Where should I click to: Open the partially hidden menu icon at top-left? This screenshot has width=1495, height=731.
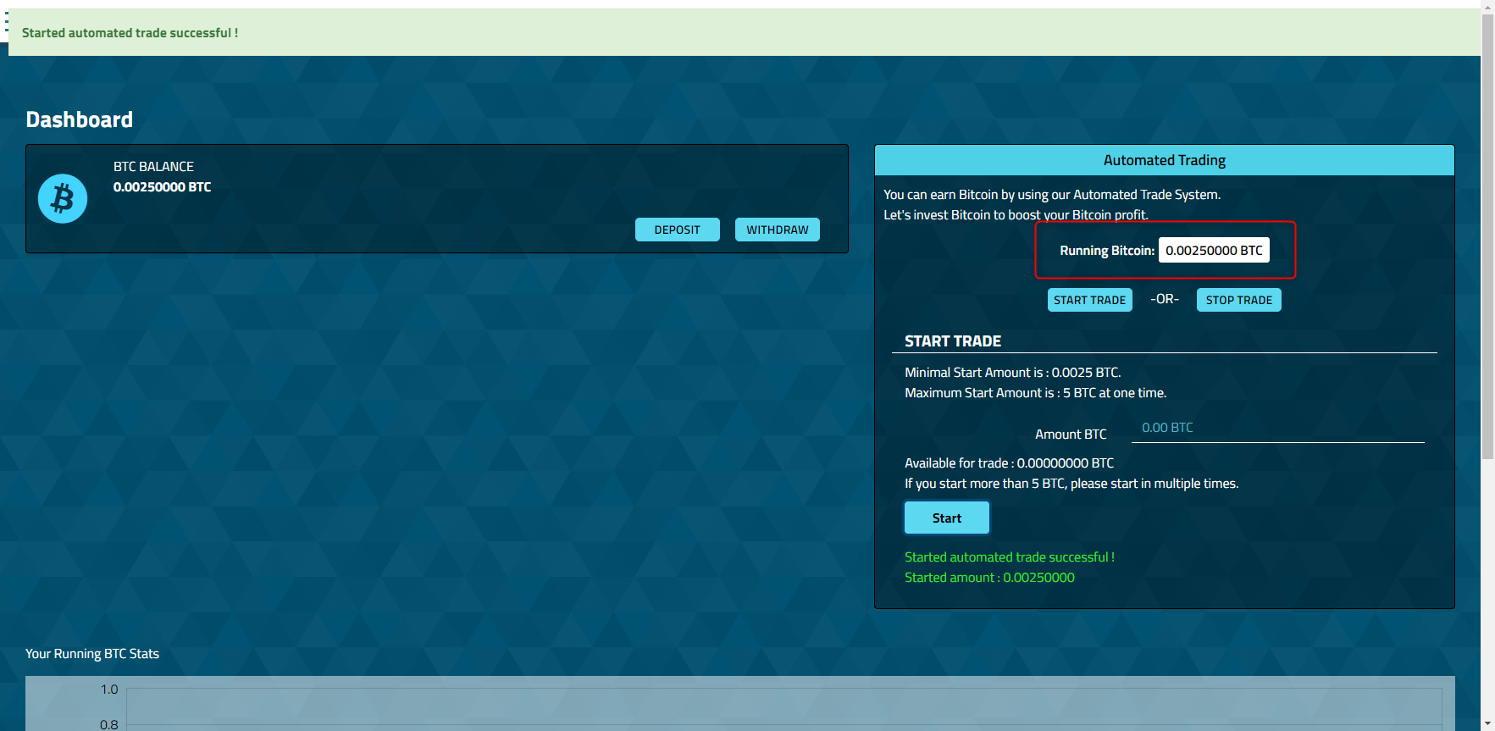5,21
